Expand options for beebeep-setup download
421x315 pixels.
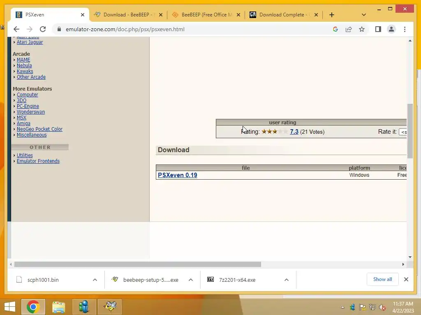tap(191, 280)
